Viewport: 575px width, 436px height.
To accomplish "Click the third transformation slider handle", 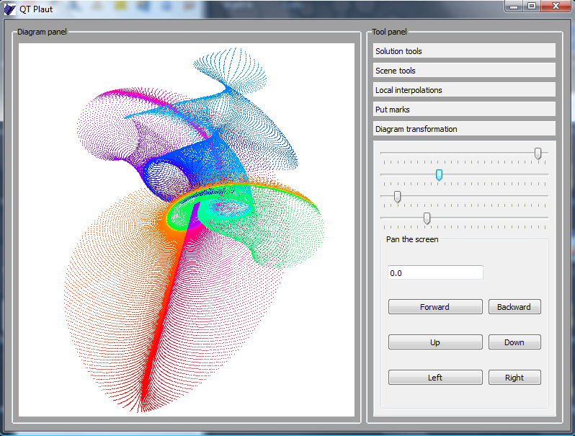I will 397,196.
